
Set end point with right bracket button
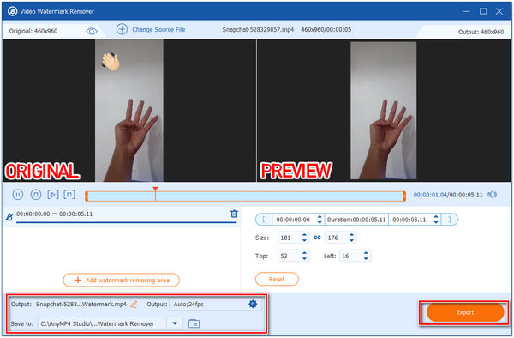(x=450, y=220)
